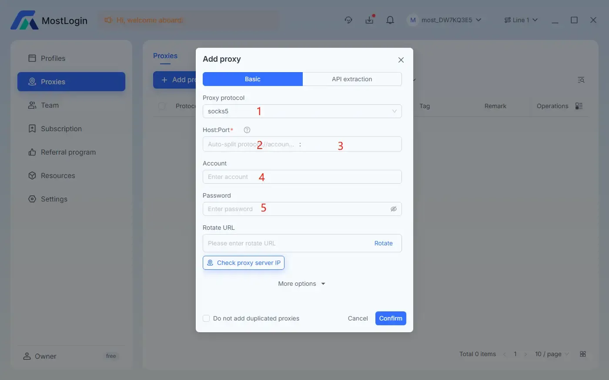
Task: Click the Settings gear icon in sidebar
Action: pos(32,199)
